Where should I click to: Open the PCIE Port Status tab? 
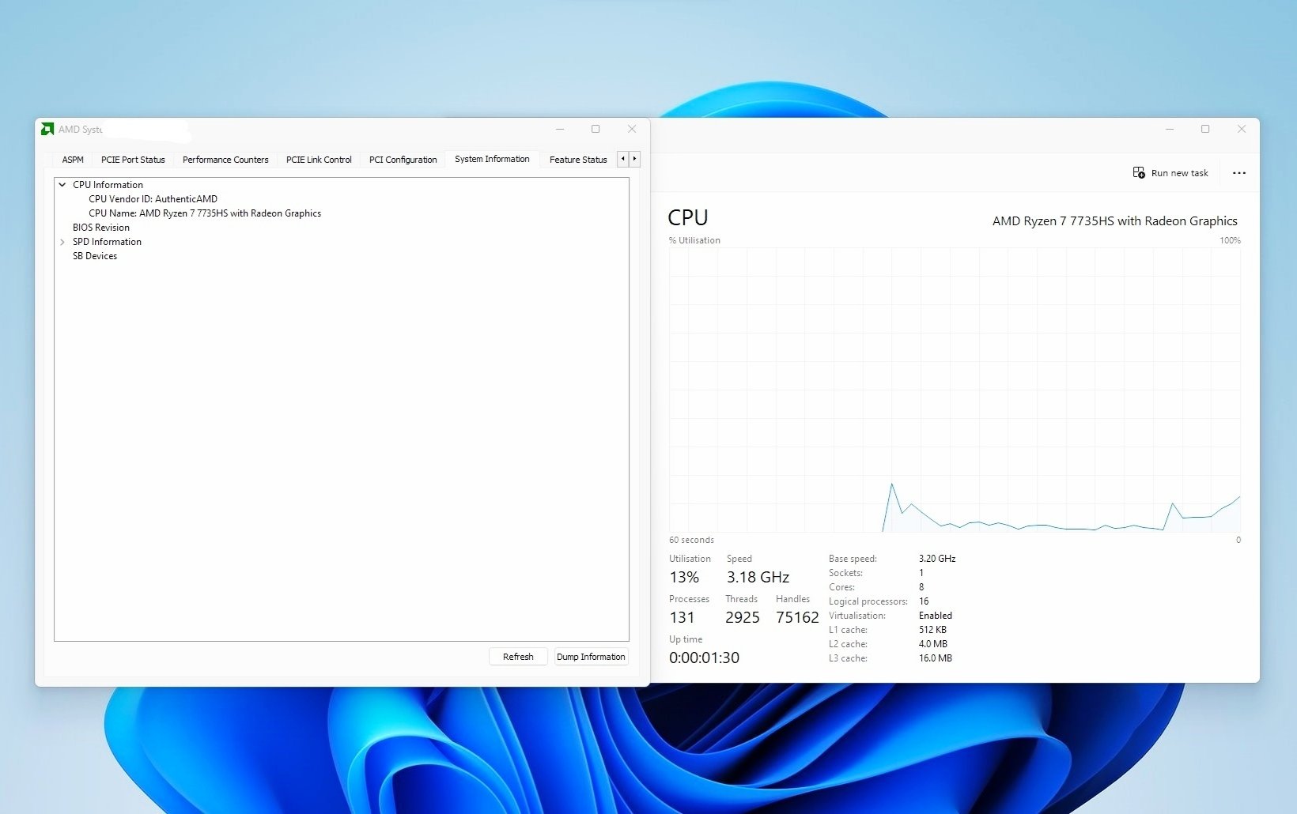[133, 160]
